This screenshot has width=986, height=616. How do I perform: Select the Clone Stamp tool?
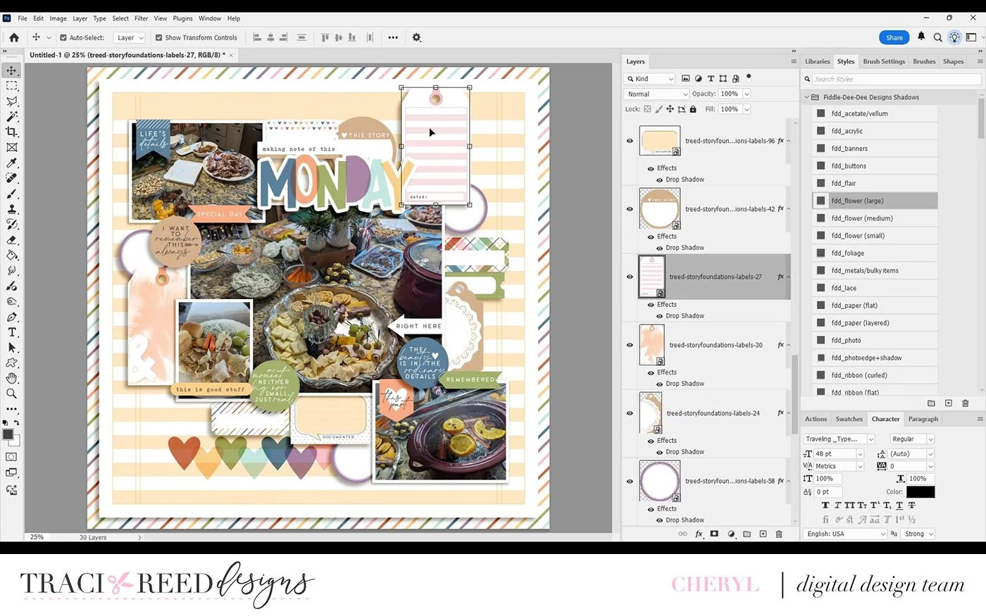[11, 209]
